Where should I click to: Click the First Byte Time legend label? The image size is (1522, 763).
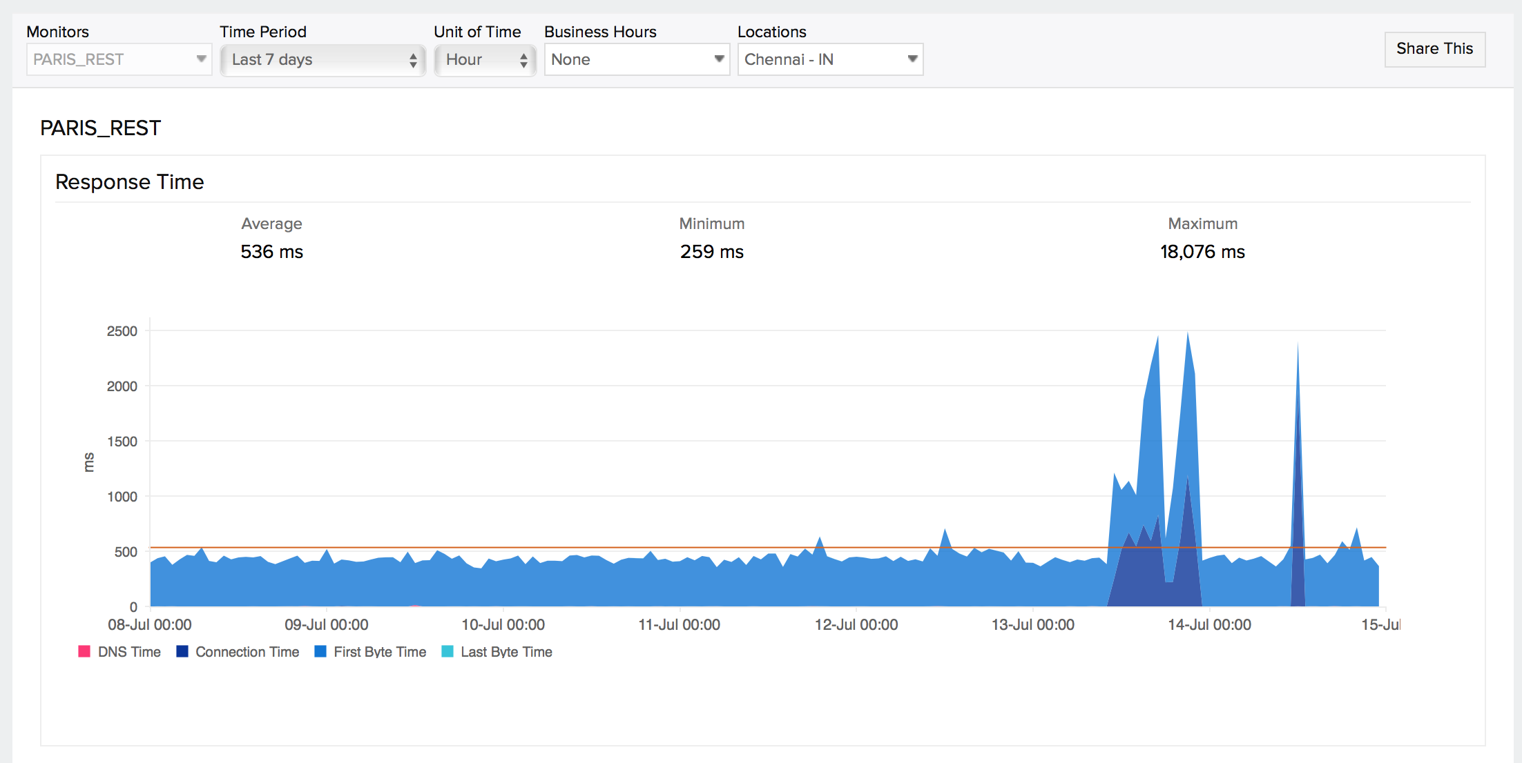click(380, 652)
